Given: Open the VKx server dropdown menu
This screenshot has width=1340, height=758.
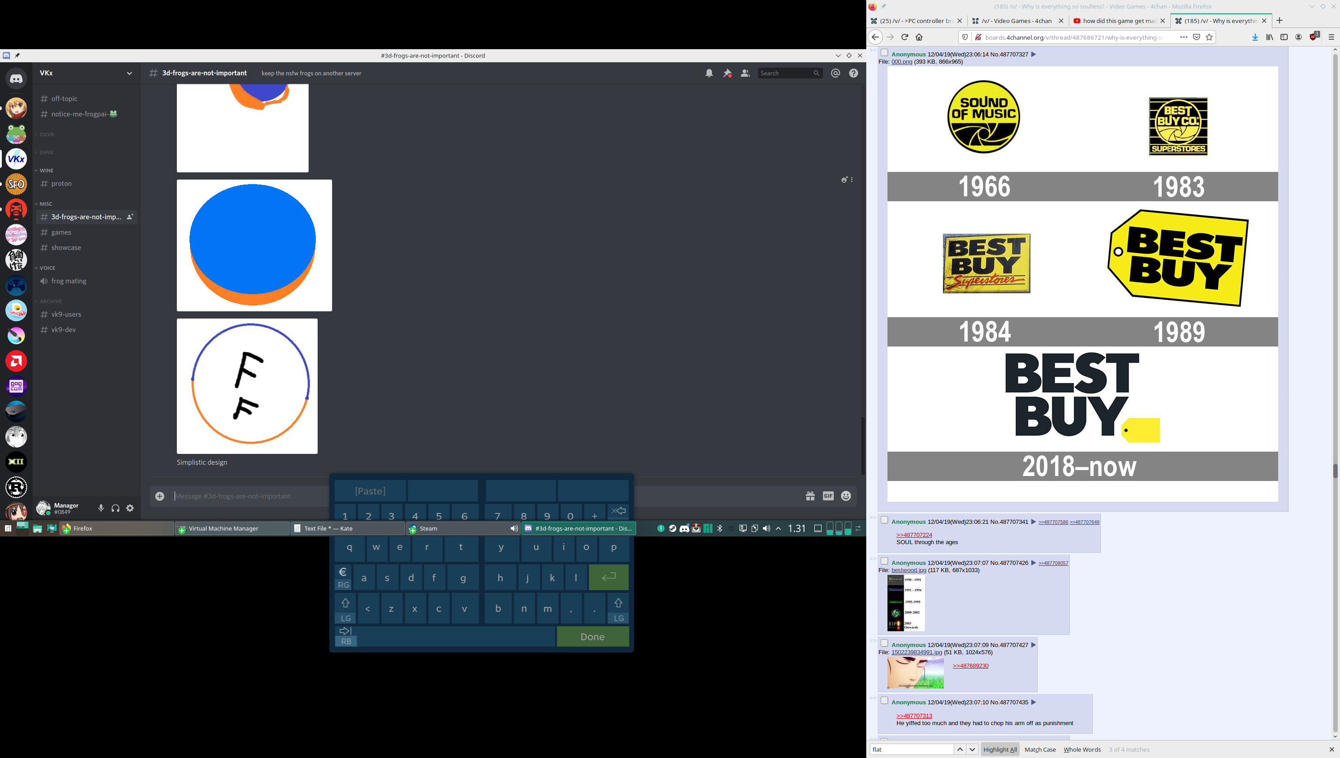Looking at the screenshot, I should pos(129,74).
